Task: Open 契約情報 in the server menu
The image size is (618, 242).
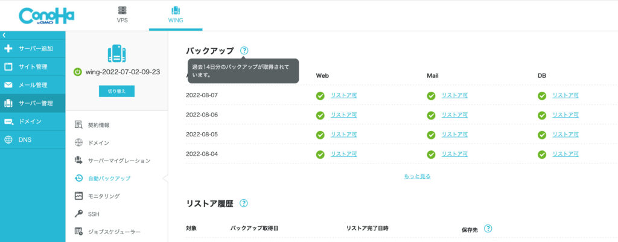Action: click(99, 125)
